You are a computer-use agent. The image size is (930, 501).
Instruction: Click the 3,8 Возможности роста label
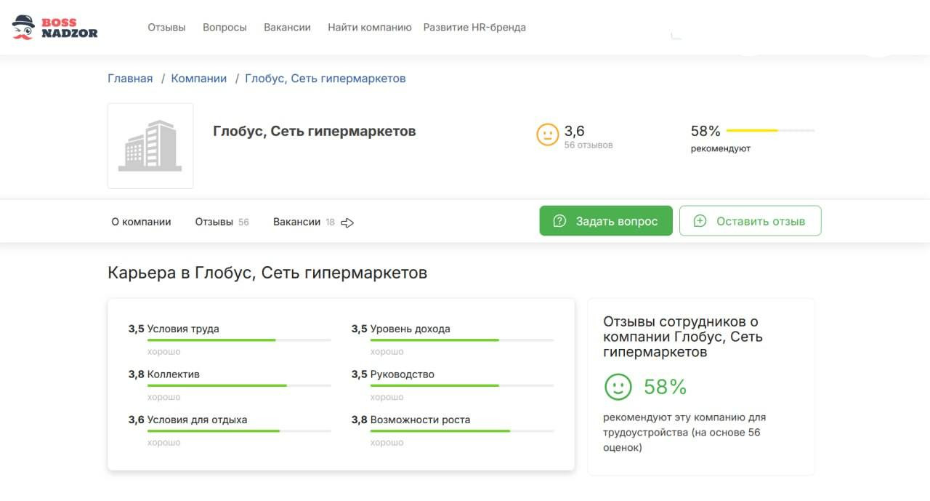(411, 420)
